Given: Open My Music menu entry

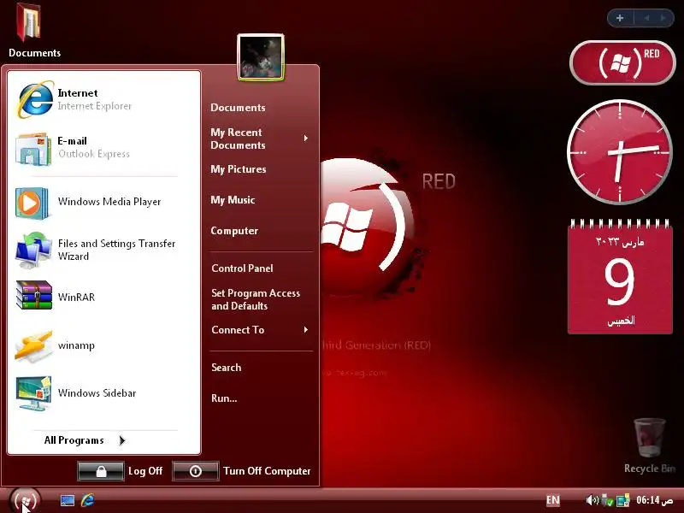Looking at the screenshot, I should point(233,200).
